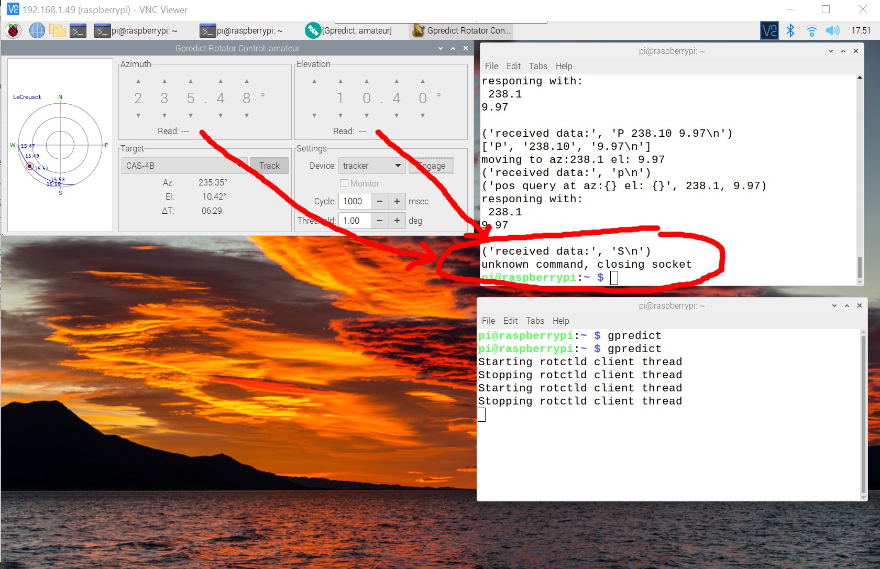Open the file manager folder icon
880x569 pixels.
[x=58, y=30]
